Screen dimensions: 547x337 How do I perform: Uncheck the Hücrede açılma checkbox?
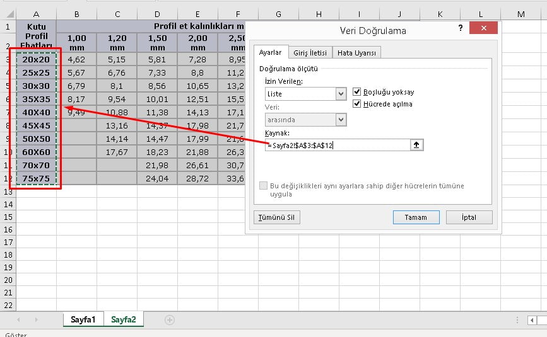click(358, 104)
